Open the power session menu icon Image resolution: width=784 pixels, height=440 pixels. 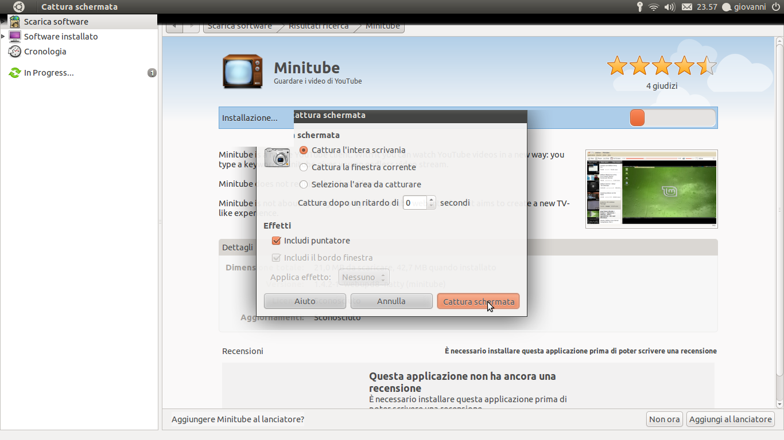click(x=776, y=7)
